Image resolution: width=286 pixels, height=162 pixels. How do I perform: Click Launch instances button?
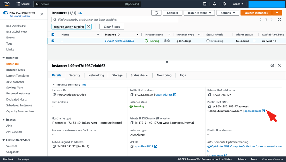point(256,13)
